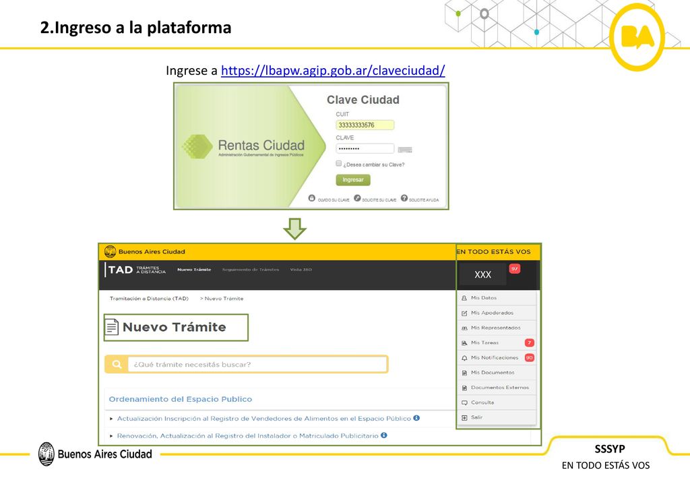The height and width of the screenshot is (478, 690).
Task: Click the green Ingresar button
Action: coord(353,180)
